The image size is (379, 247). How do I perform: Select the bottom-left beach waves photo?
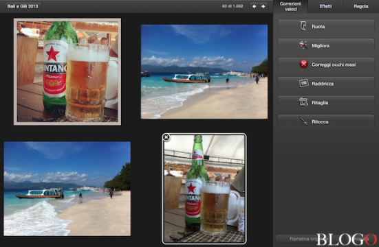[67, 189]
